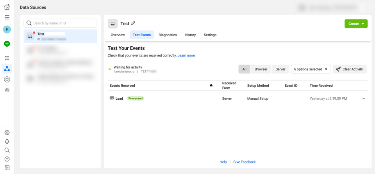375x174 pixels.
Task: Click the Time Received column header
Action: click(321, 85)
